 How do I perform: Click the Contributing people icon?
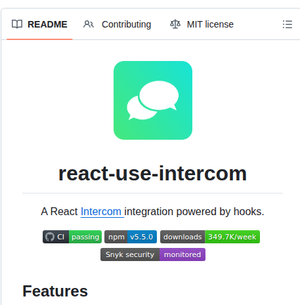(x=89, y=24)
